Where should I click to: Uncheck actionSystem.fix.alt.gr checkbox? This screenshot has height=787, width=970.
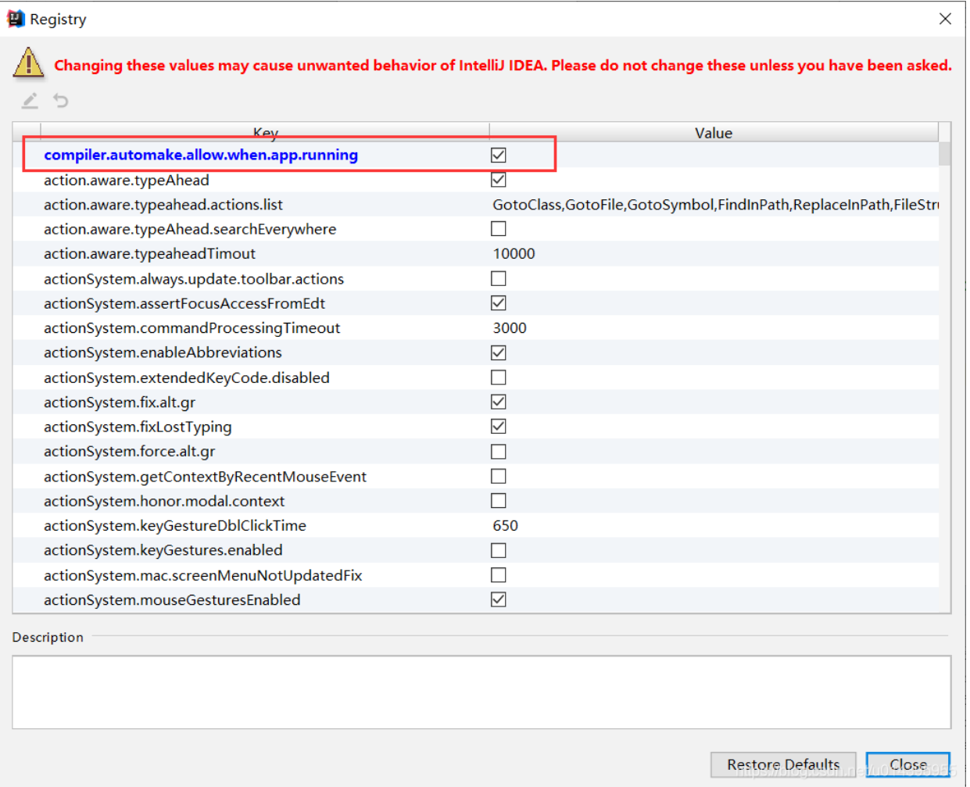click(499, 402)
